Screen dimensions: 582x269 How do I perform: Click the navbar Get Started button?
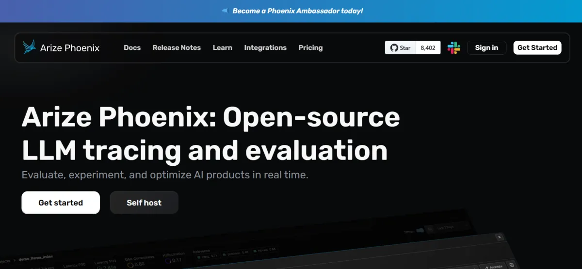pyautogui.click(x=537, y=47)
